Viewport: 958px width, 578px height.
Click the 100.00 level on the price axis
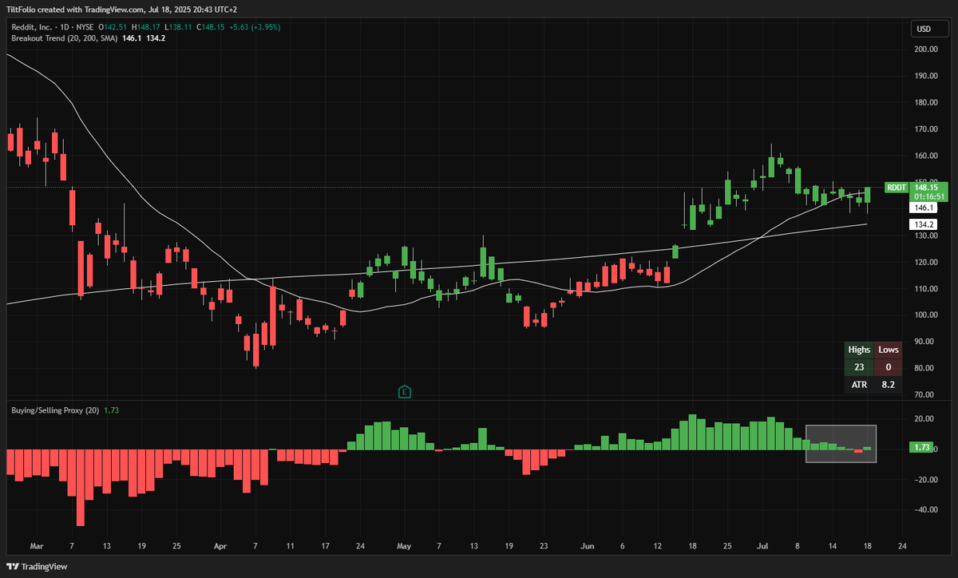pos(926,315)
